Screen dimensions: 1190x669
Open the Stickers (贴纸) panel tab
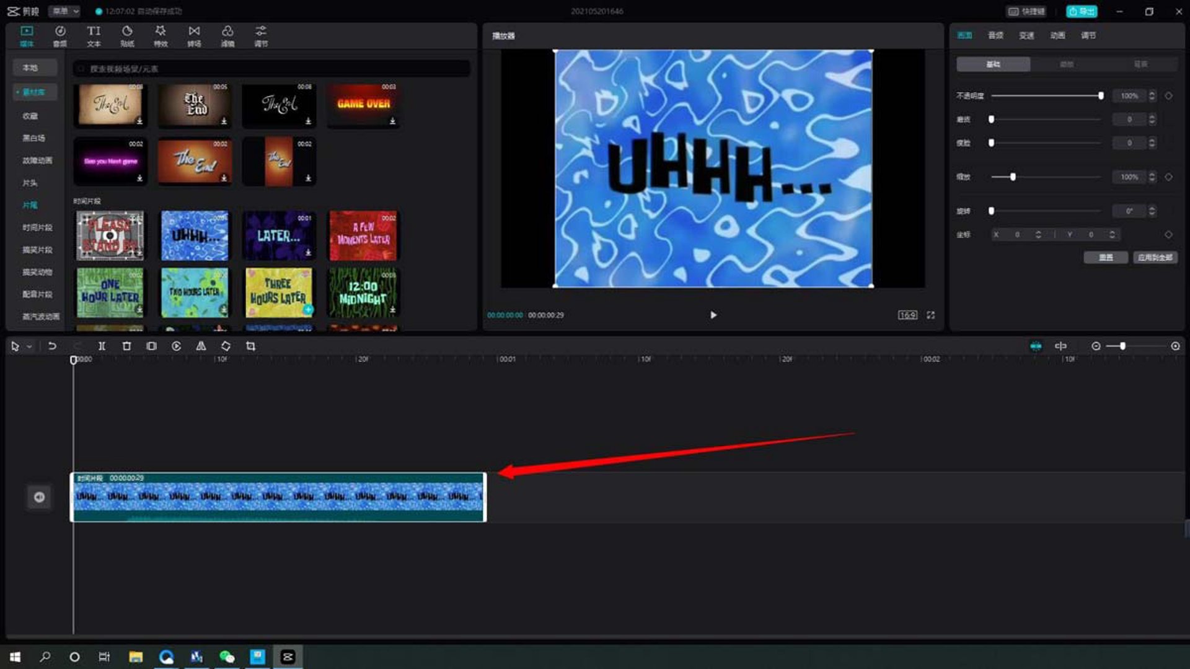coord(127,36)
